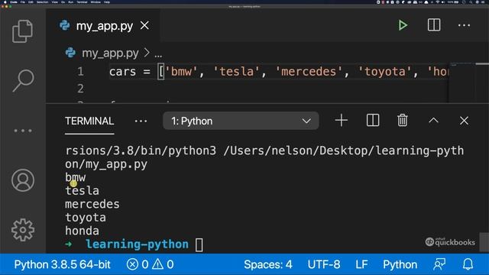Open the Explorer view in activity bar
489x275 pixels.
(x=22, y=31)
